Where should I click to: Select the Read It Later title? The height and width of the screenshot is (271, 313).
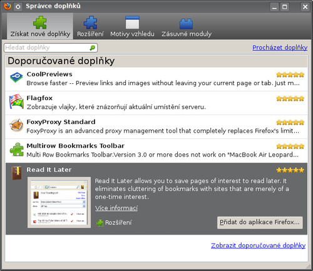pyautogui.click(x=49, y=170)
